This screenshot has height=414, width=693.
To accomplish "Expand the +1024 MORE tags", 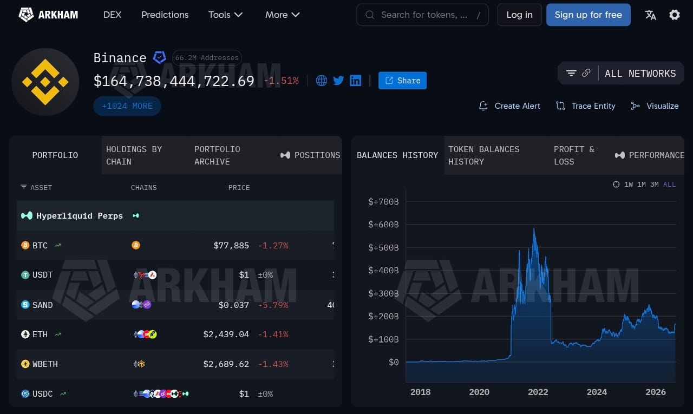I will click(127, 106).
